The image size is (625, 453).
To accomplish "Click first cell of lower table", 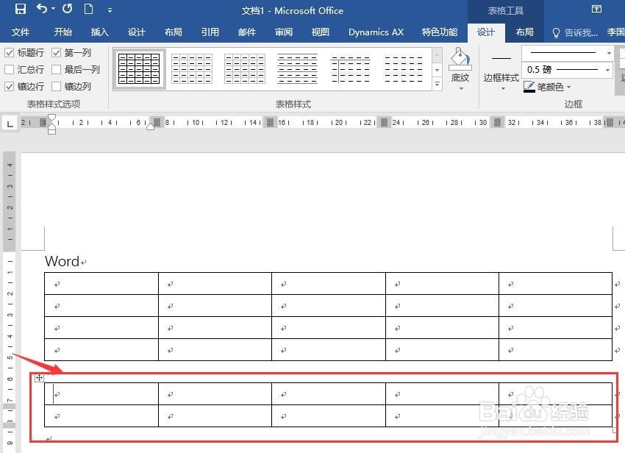I will (101, 394).
